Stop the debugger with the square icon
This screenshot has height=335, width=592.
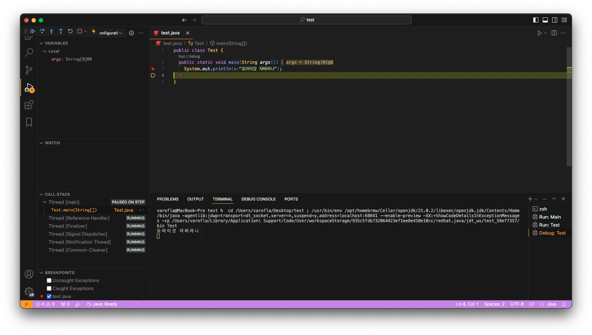[x=80, y=32]
